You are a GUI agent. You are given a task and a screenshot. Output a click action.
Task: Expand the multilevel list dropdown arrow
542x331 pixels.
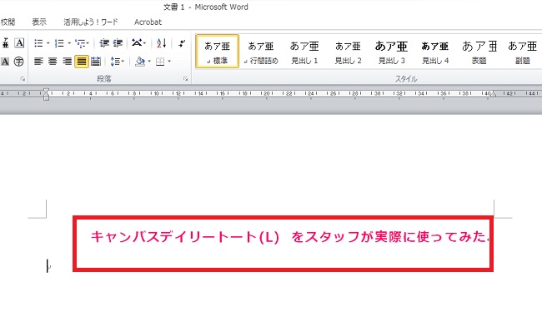(x=88, y=43)
